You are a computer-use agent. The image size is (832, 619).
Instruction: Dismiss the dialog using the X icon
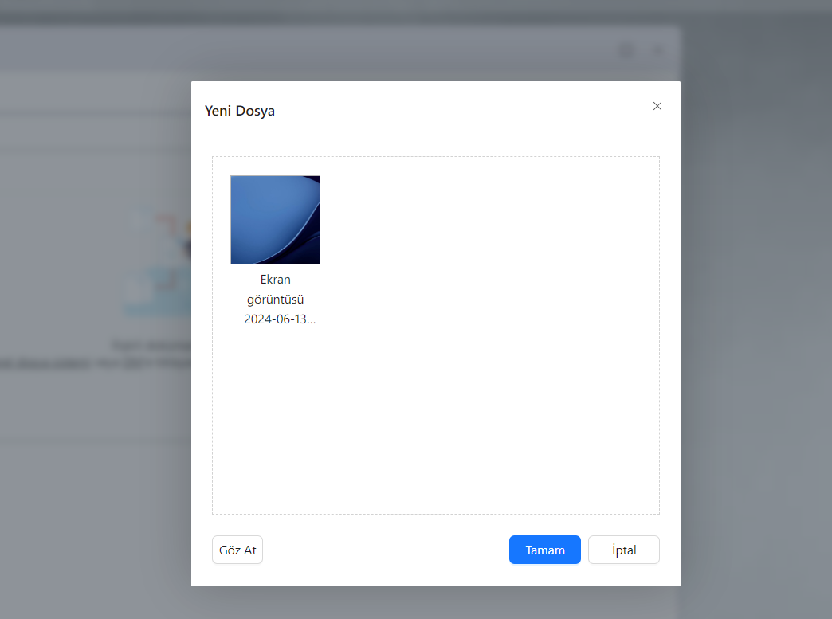[657, 106]
